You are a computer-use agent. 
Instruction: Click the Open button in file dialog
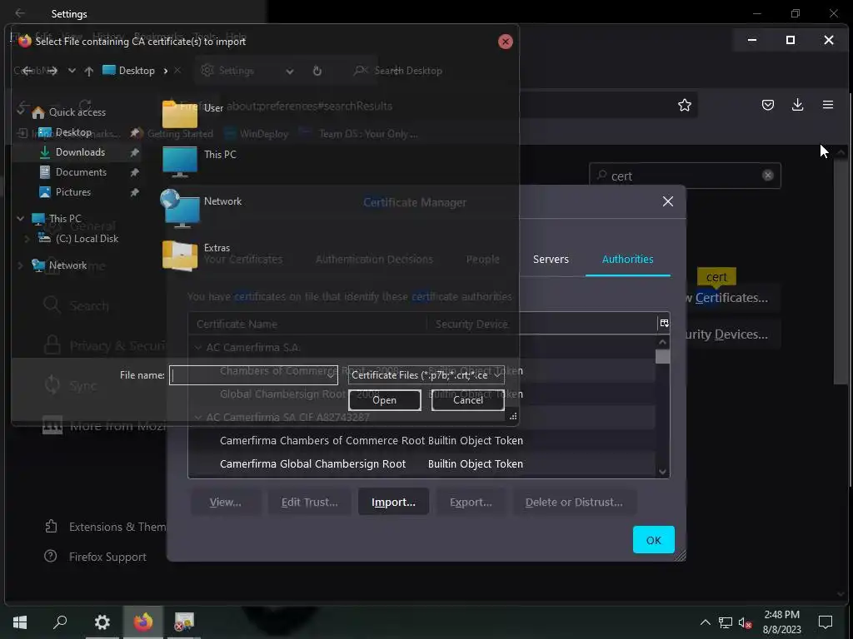tap(385, 400)
